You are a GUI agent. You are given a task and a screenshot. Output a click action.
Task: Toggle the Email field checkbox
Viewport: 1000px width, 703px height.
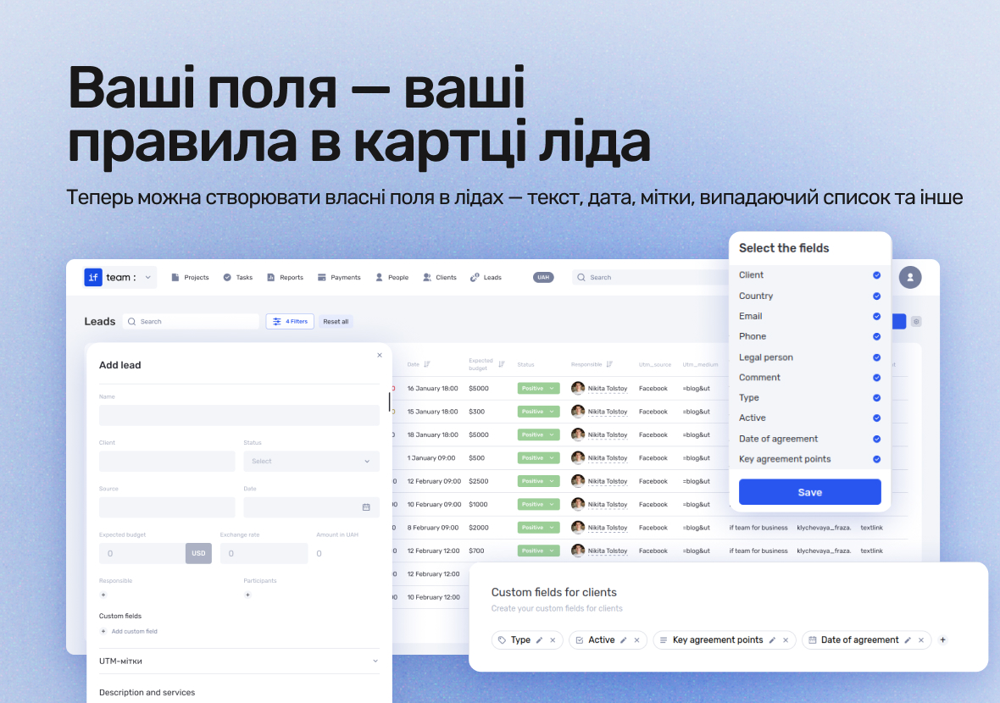[x=877, y=316]
